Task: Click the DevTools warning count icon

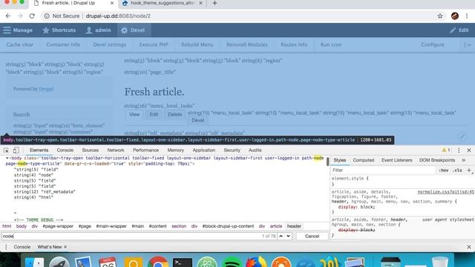Action: 446,150
